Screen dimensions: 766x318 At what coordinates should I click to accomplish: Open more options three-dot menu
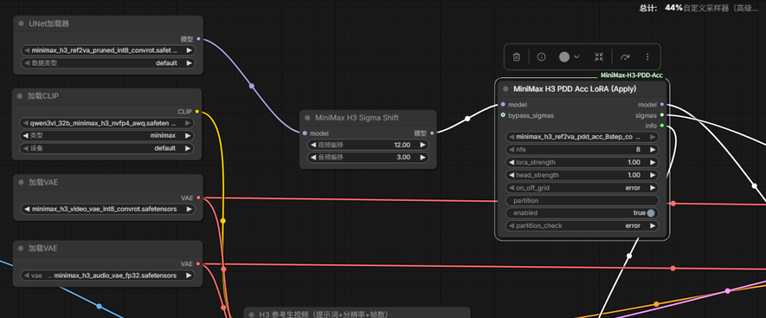click(648, 57)
